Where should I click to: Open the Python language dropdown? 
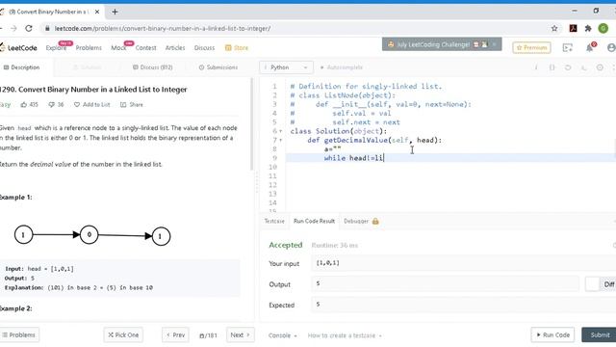(x=286, y=67)
